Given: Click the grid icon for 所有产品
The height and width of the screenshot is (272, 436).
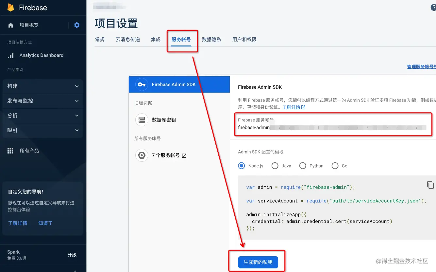Looking at the screenshot, I should click(x=10, y=151).
